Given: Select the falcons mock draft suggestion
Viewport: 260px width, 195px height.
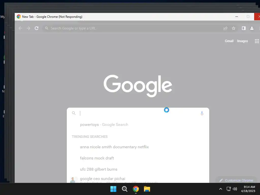Looking at the screenshot, I should pos(138,158).
